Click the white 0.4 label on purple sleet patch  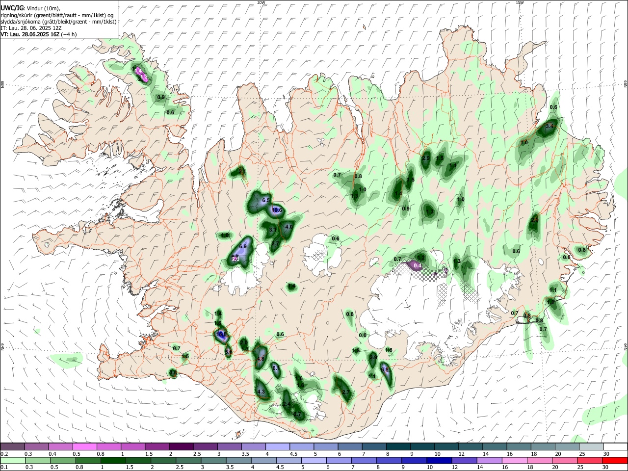click(418, 265)
